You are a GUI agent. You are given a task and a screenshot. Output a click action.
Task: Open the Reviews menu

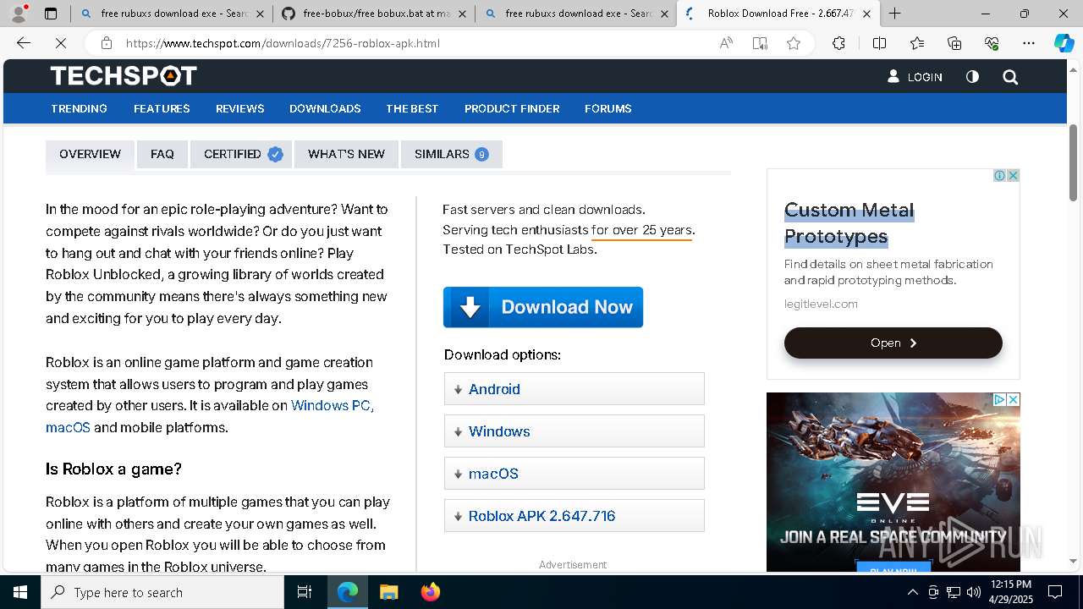(239, 108)
